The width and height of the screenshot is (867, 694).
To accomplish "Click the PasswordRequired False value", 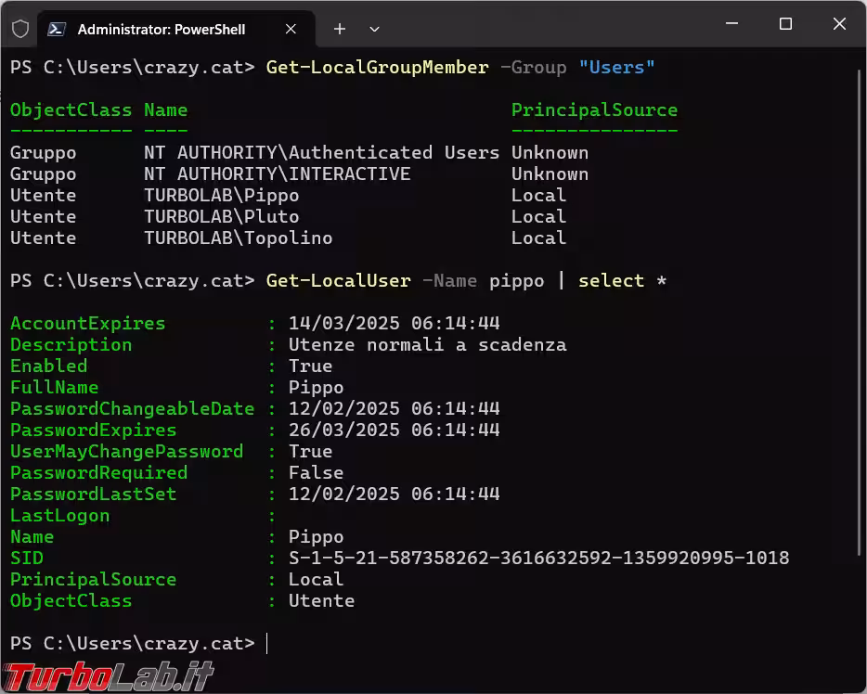I will click(x=316, y=472).
